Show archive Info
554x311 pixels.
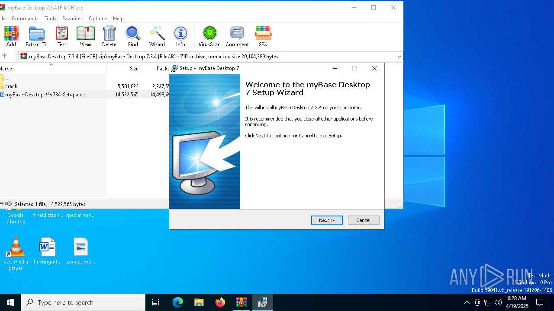tap(180, 36)
